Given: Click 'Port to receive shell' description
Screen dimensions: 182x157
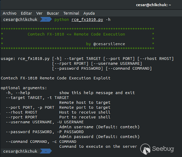Looking at the screenshot, I should tap(85, 117).
